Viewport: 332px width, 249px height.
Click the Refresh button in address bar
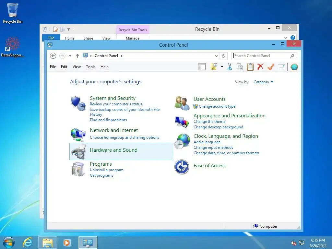click(x=223, y=56)
